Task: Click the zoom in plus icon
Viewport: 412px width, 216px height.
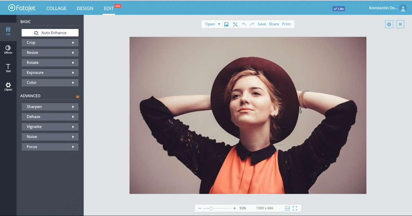Action: pos(234,208)
